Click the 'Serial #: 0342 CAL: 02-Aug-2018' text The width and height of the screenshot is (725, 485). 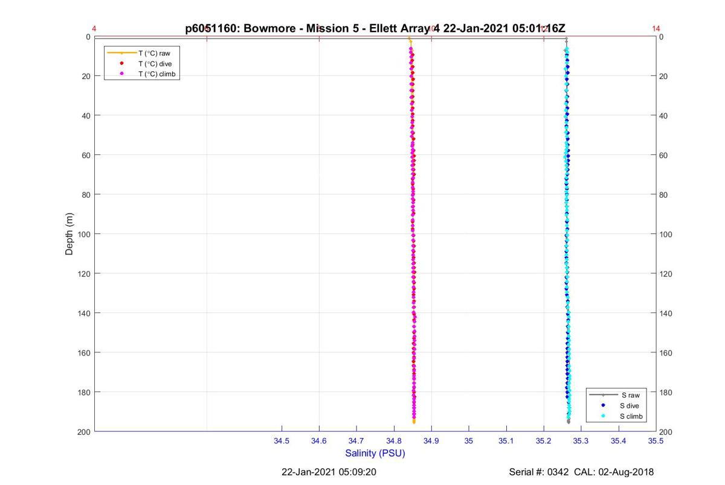[x=582, y=472]
